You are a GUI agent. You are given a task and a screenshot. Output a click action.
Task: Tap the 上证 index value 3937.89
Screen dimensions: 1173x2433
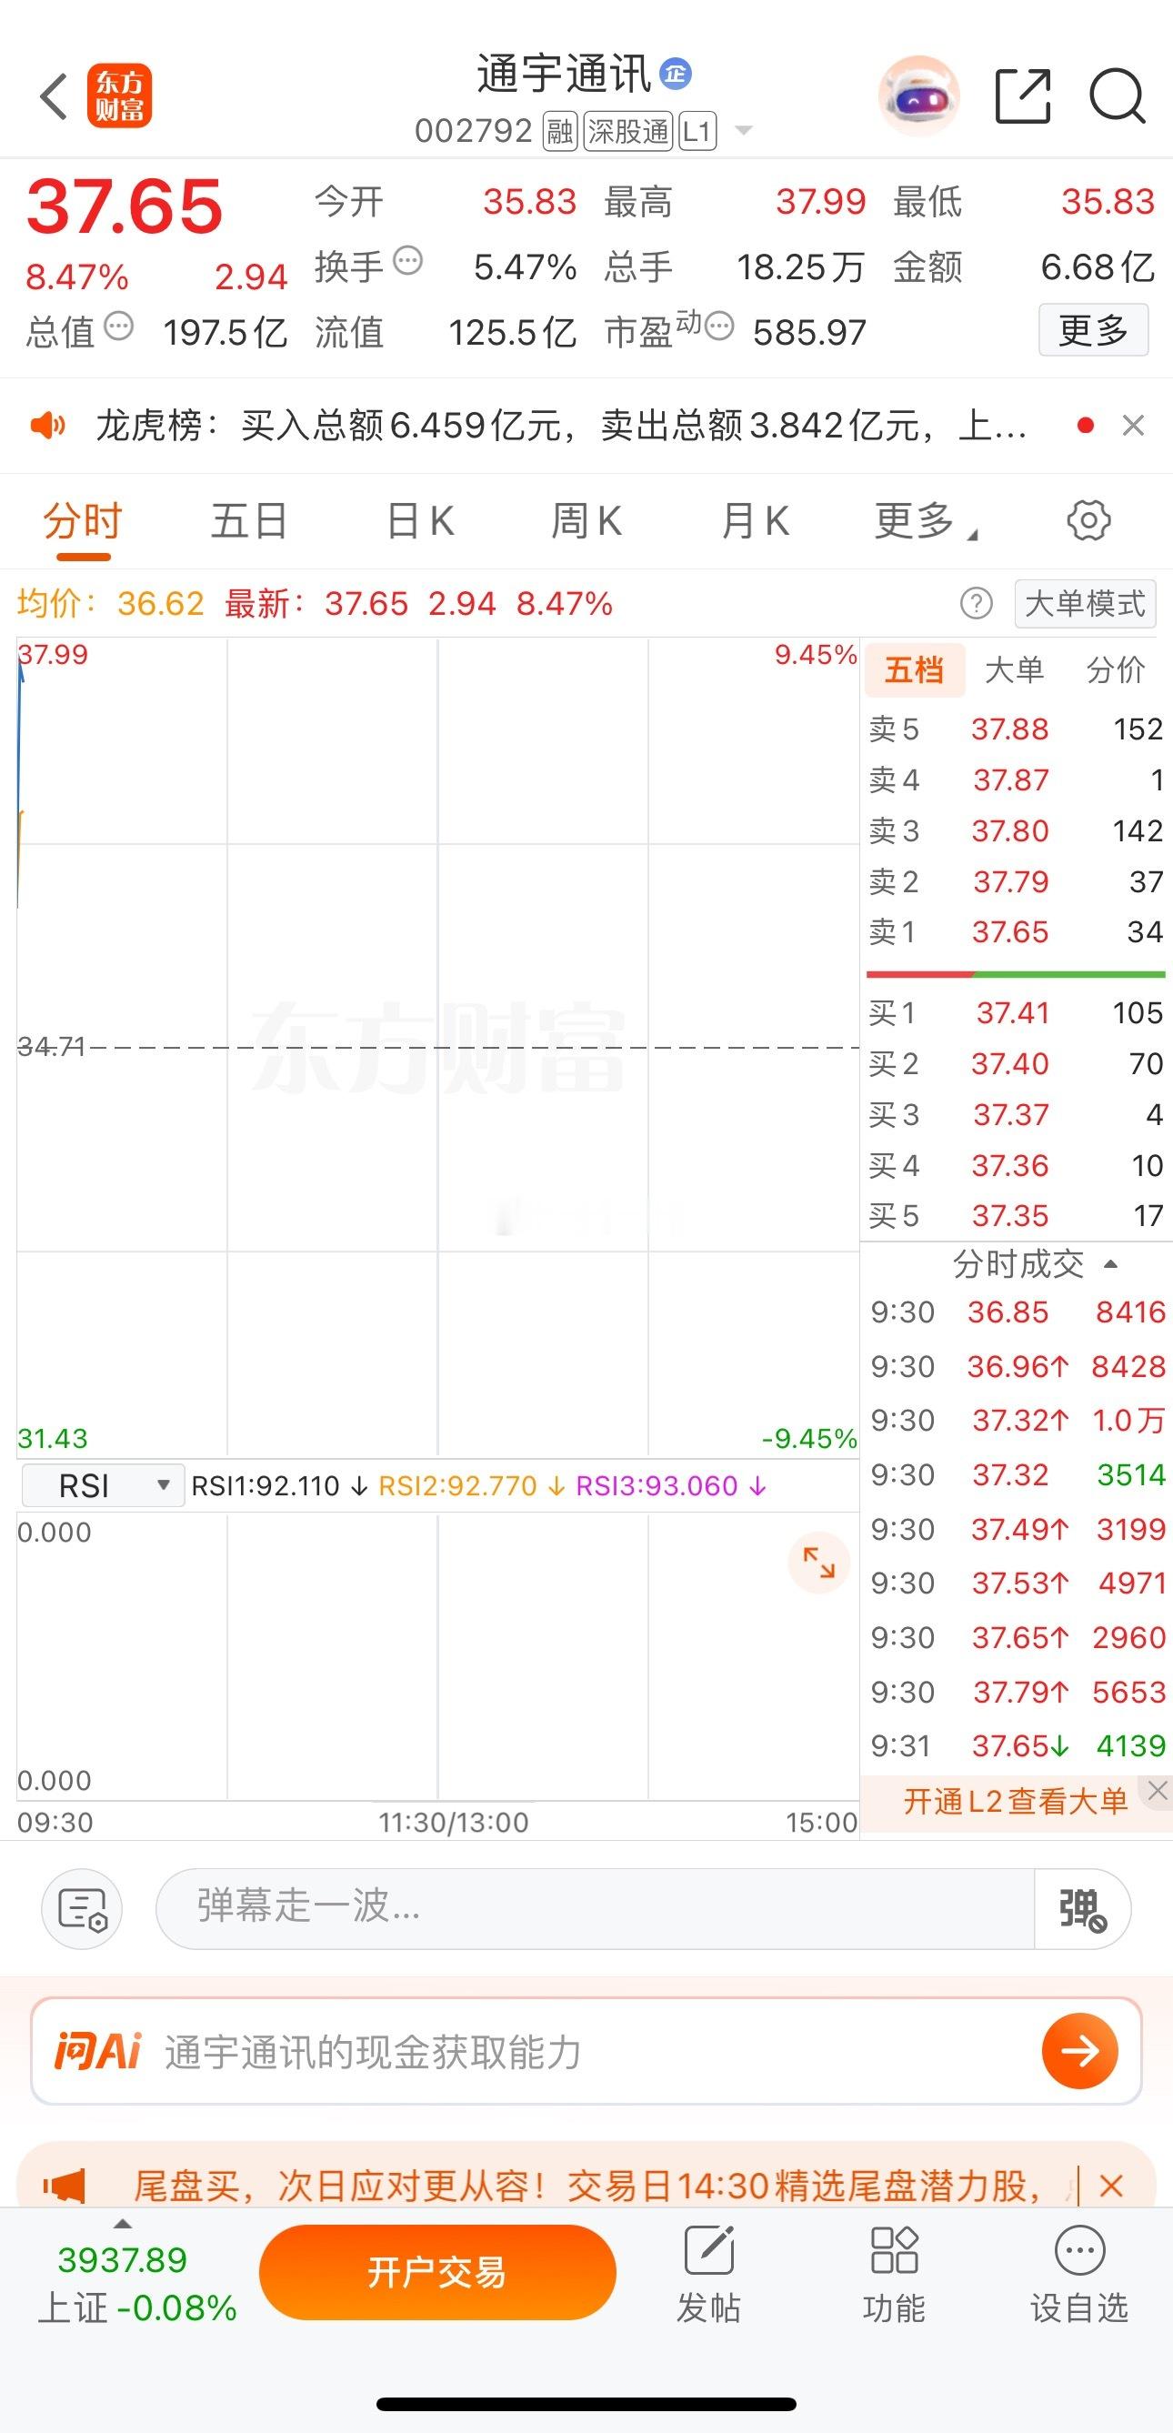(123, 2259)
